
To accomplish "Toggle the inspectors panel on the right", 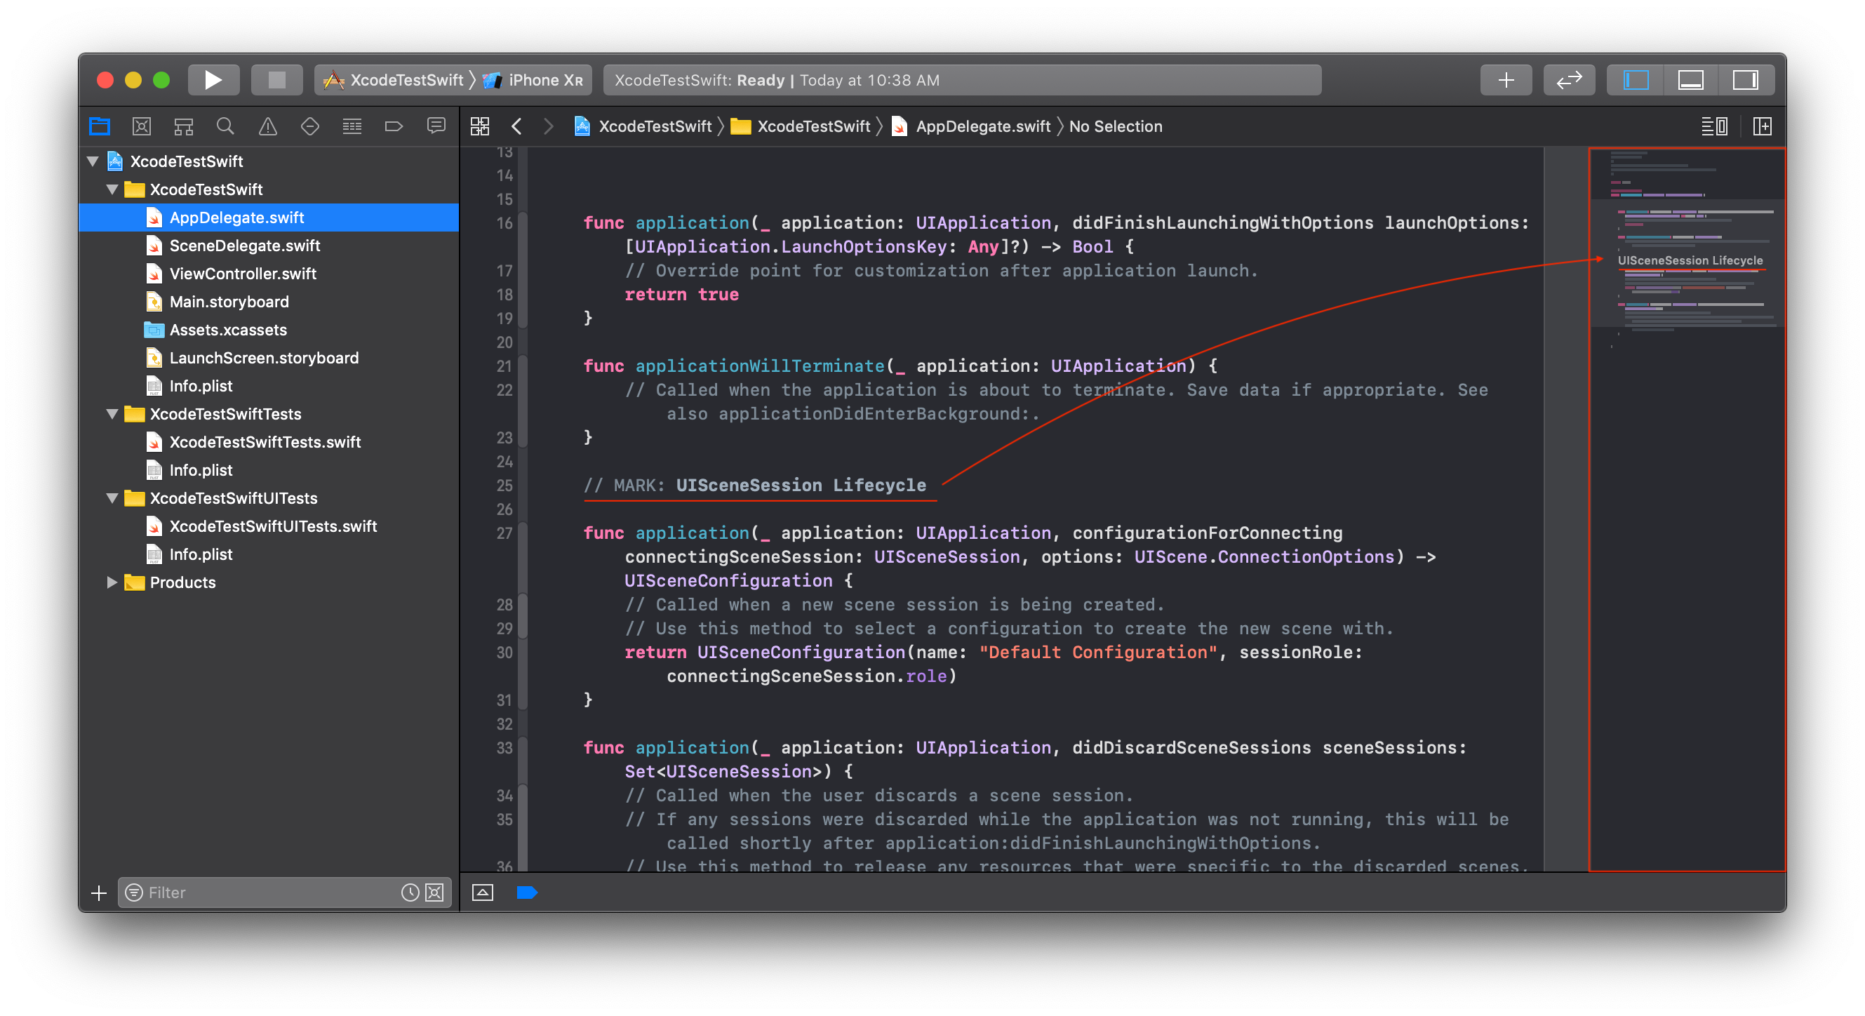I will (x=1746, y=80).
